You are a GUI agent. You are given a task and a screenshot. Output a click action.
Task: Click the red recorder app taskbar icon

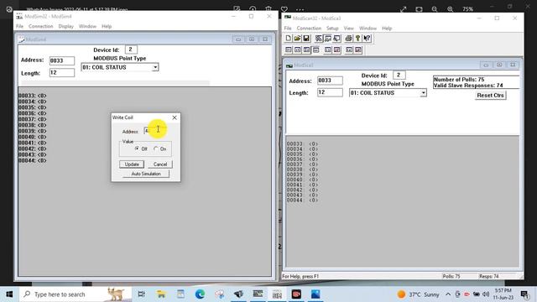(x=296, y=294)
